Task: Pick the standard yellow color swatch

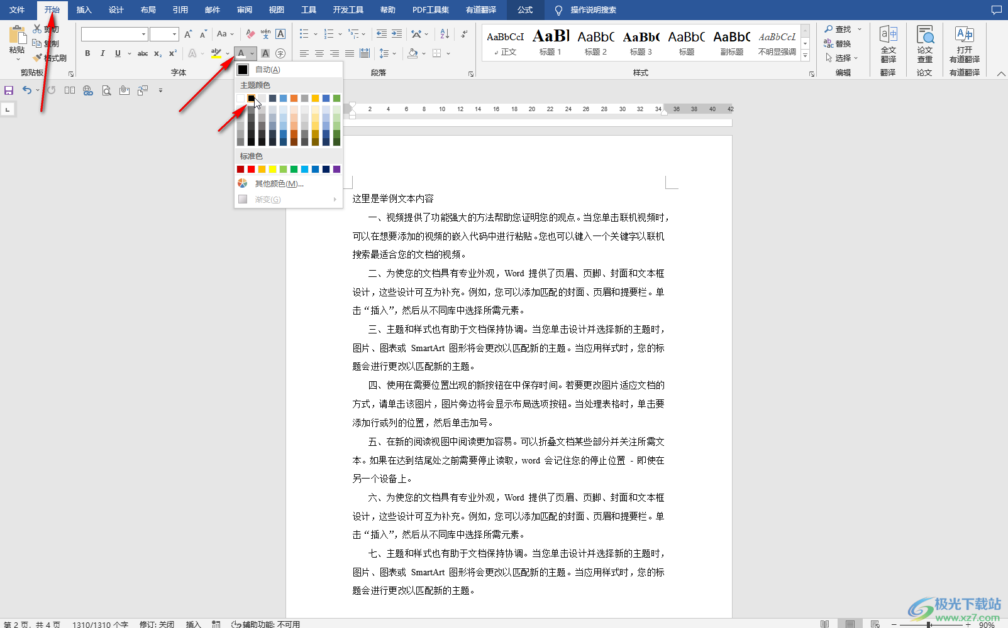Action: 272,169
